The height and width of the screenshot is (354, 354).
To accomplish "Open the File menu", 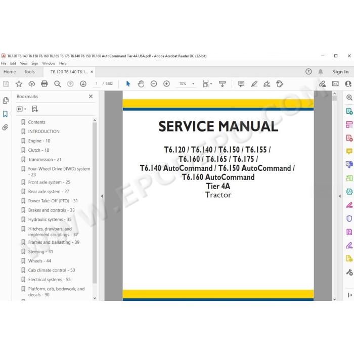I will click(4, 63).
